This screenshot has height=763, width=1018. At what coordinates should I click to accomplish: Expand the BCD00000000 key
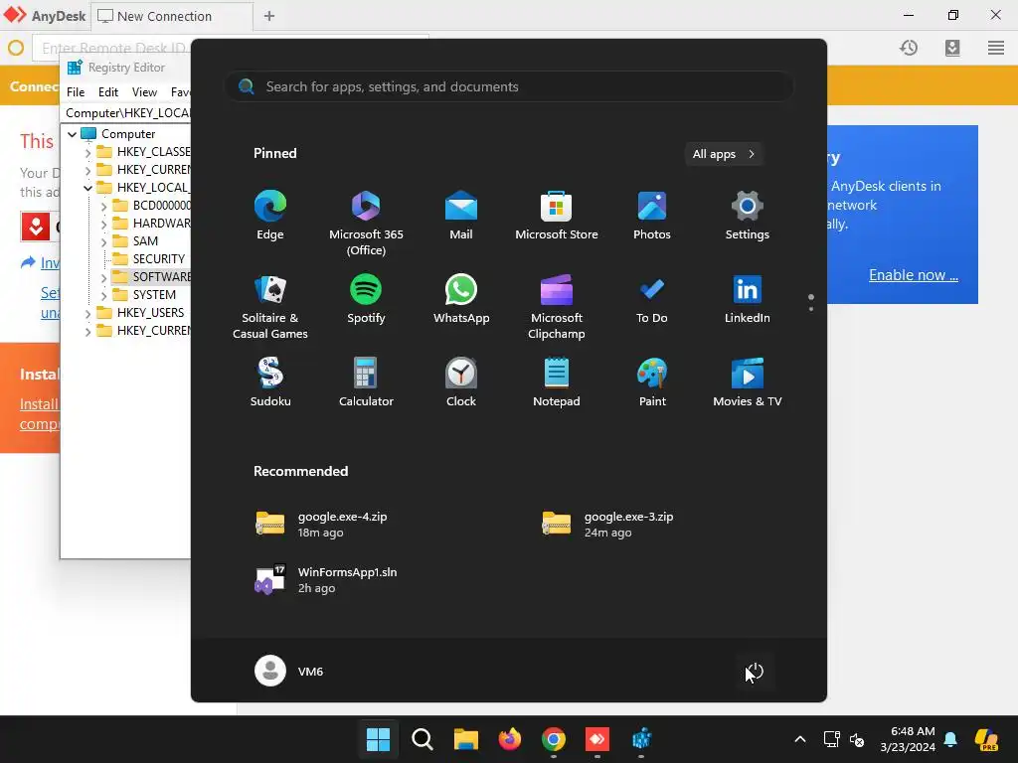(x=103, y=207)
